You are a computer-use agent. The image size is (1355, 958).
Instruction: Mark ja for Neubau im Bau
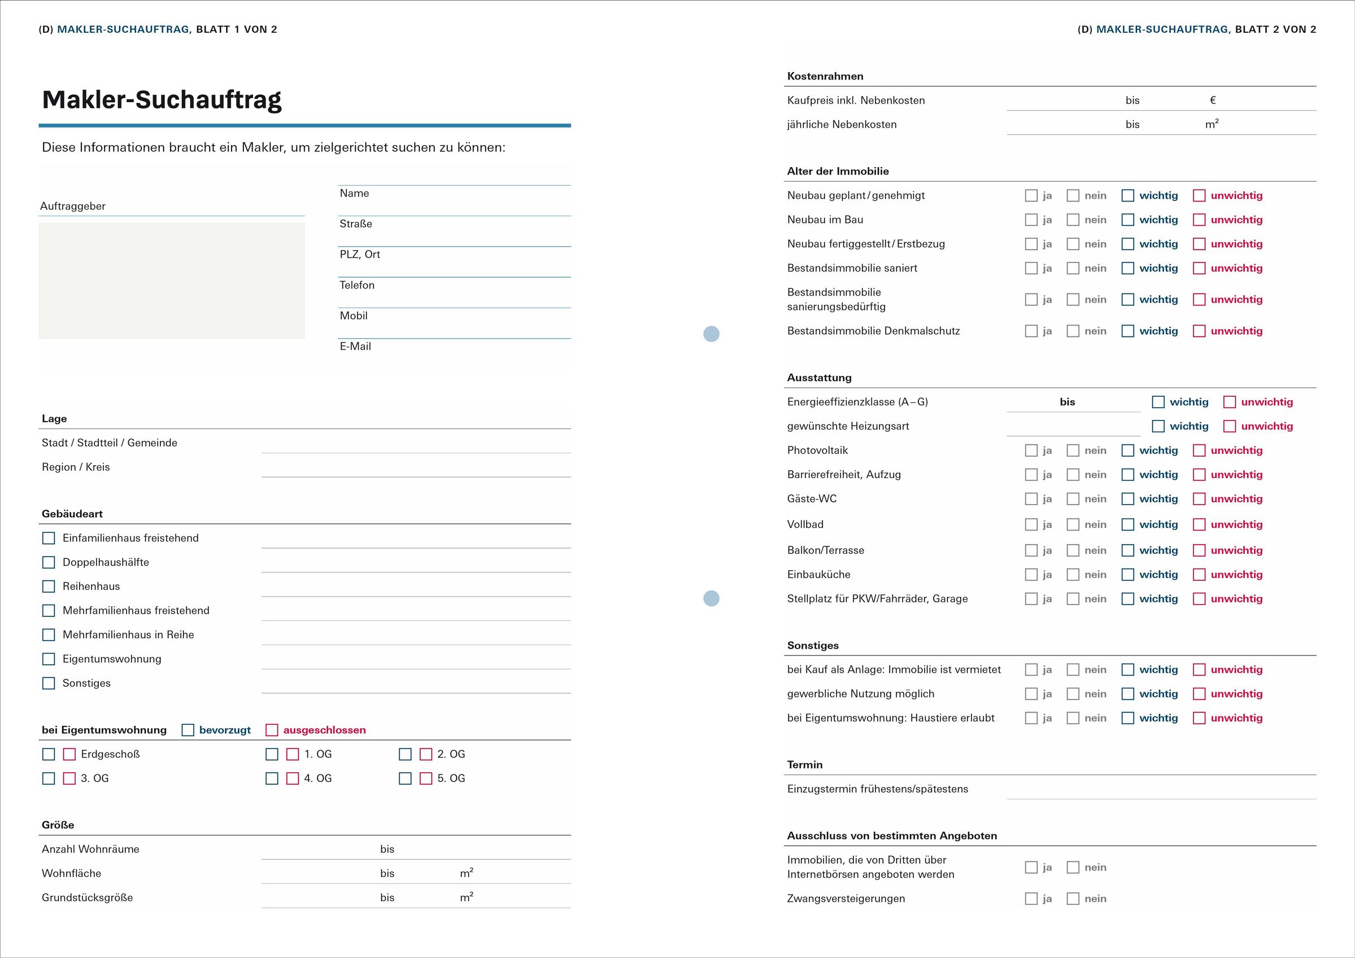coord(1031,220)
